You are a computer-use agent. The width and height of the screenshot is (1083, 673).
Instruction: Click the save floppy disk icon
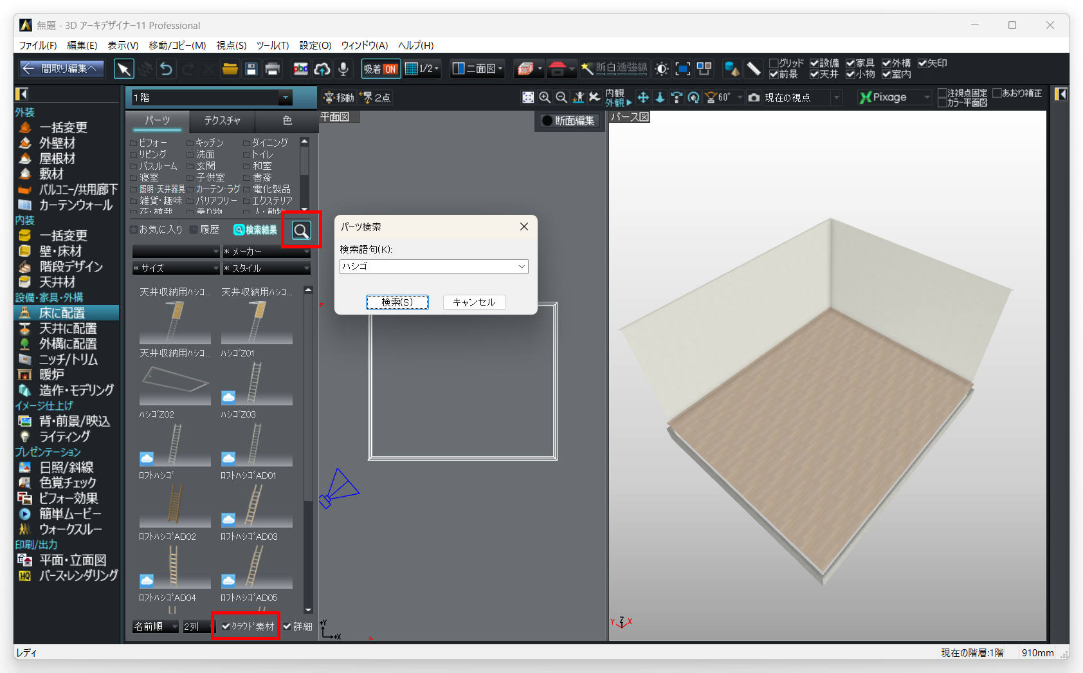[x=251, y=69]
